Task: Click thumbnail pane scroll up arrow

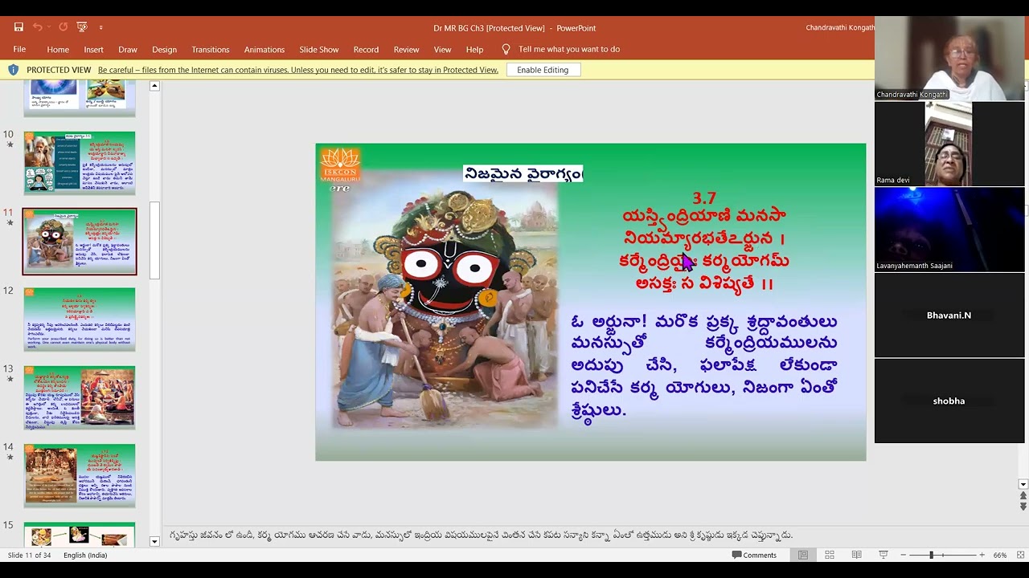Action: [x=154, y=86]
